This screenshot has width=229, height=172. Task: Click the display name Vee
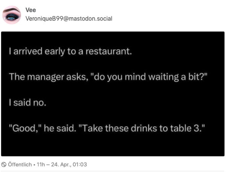click(x=31, y=10)
